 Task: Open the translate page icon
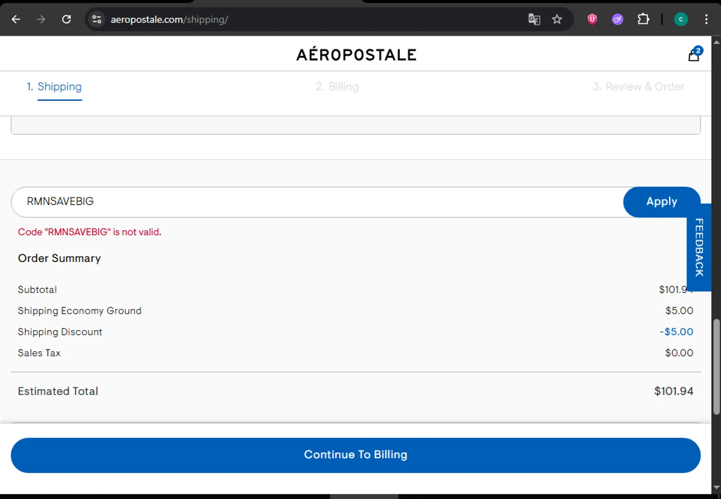tap(534, 19)
